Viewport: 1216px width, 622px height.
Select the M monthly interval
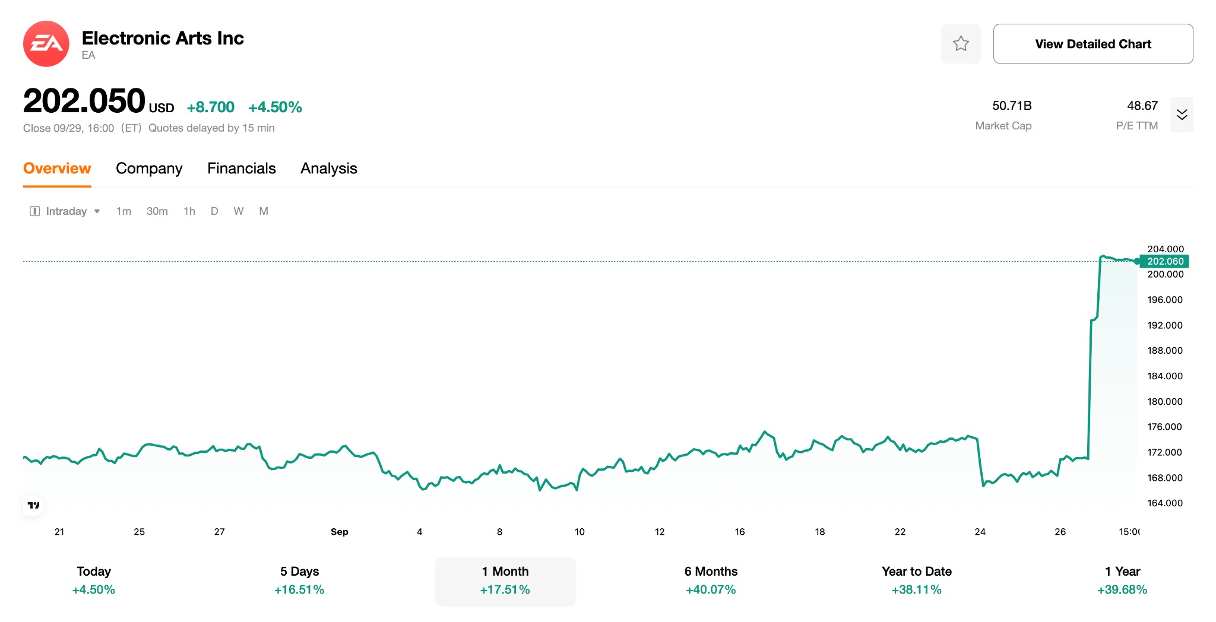click(x=264, y=211)
